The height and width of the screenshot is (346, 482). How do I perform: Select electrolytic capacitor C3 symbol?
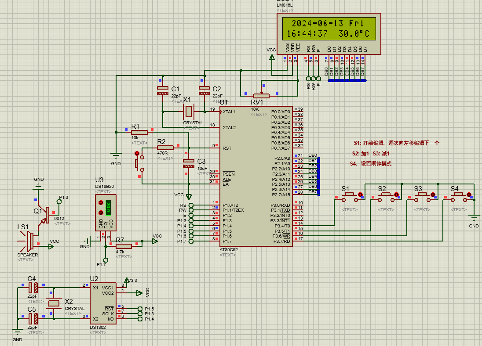(x=189, y=163)
